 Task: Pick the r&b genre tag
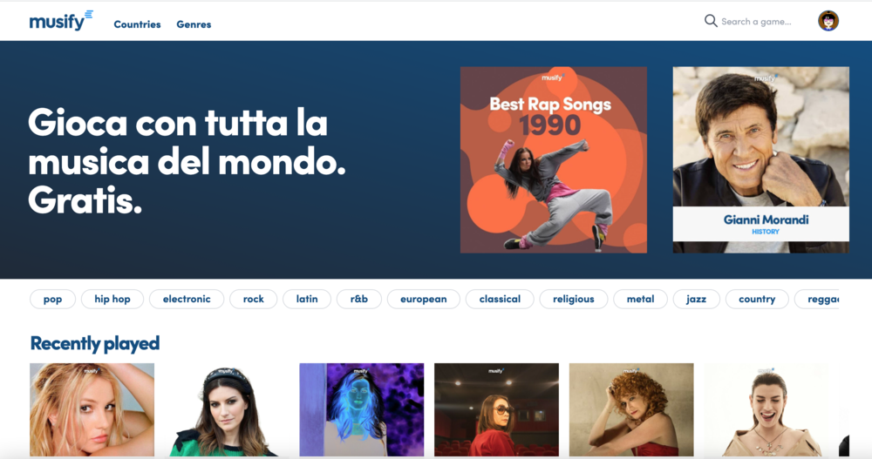coord(359,299)
